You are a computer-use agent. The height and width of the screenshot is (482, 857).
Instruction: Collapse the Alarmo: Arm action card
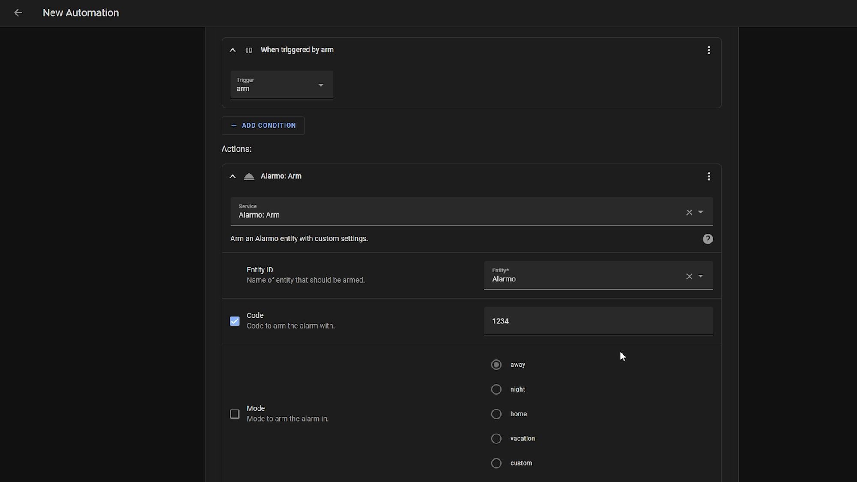(x=233, y=177)
